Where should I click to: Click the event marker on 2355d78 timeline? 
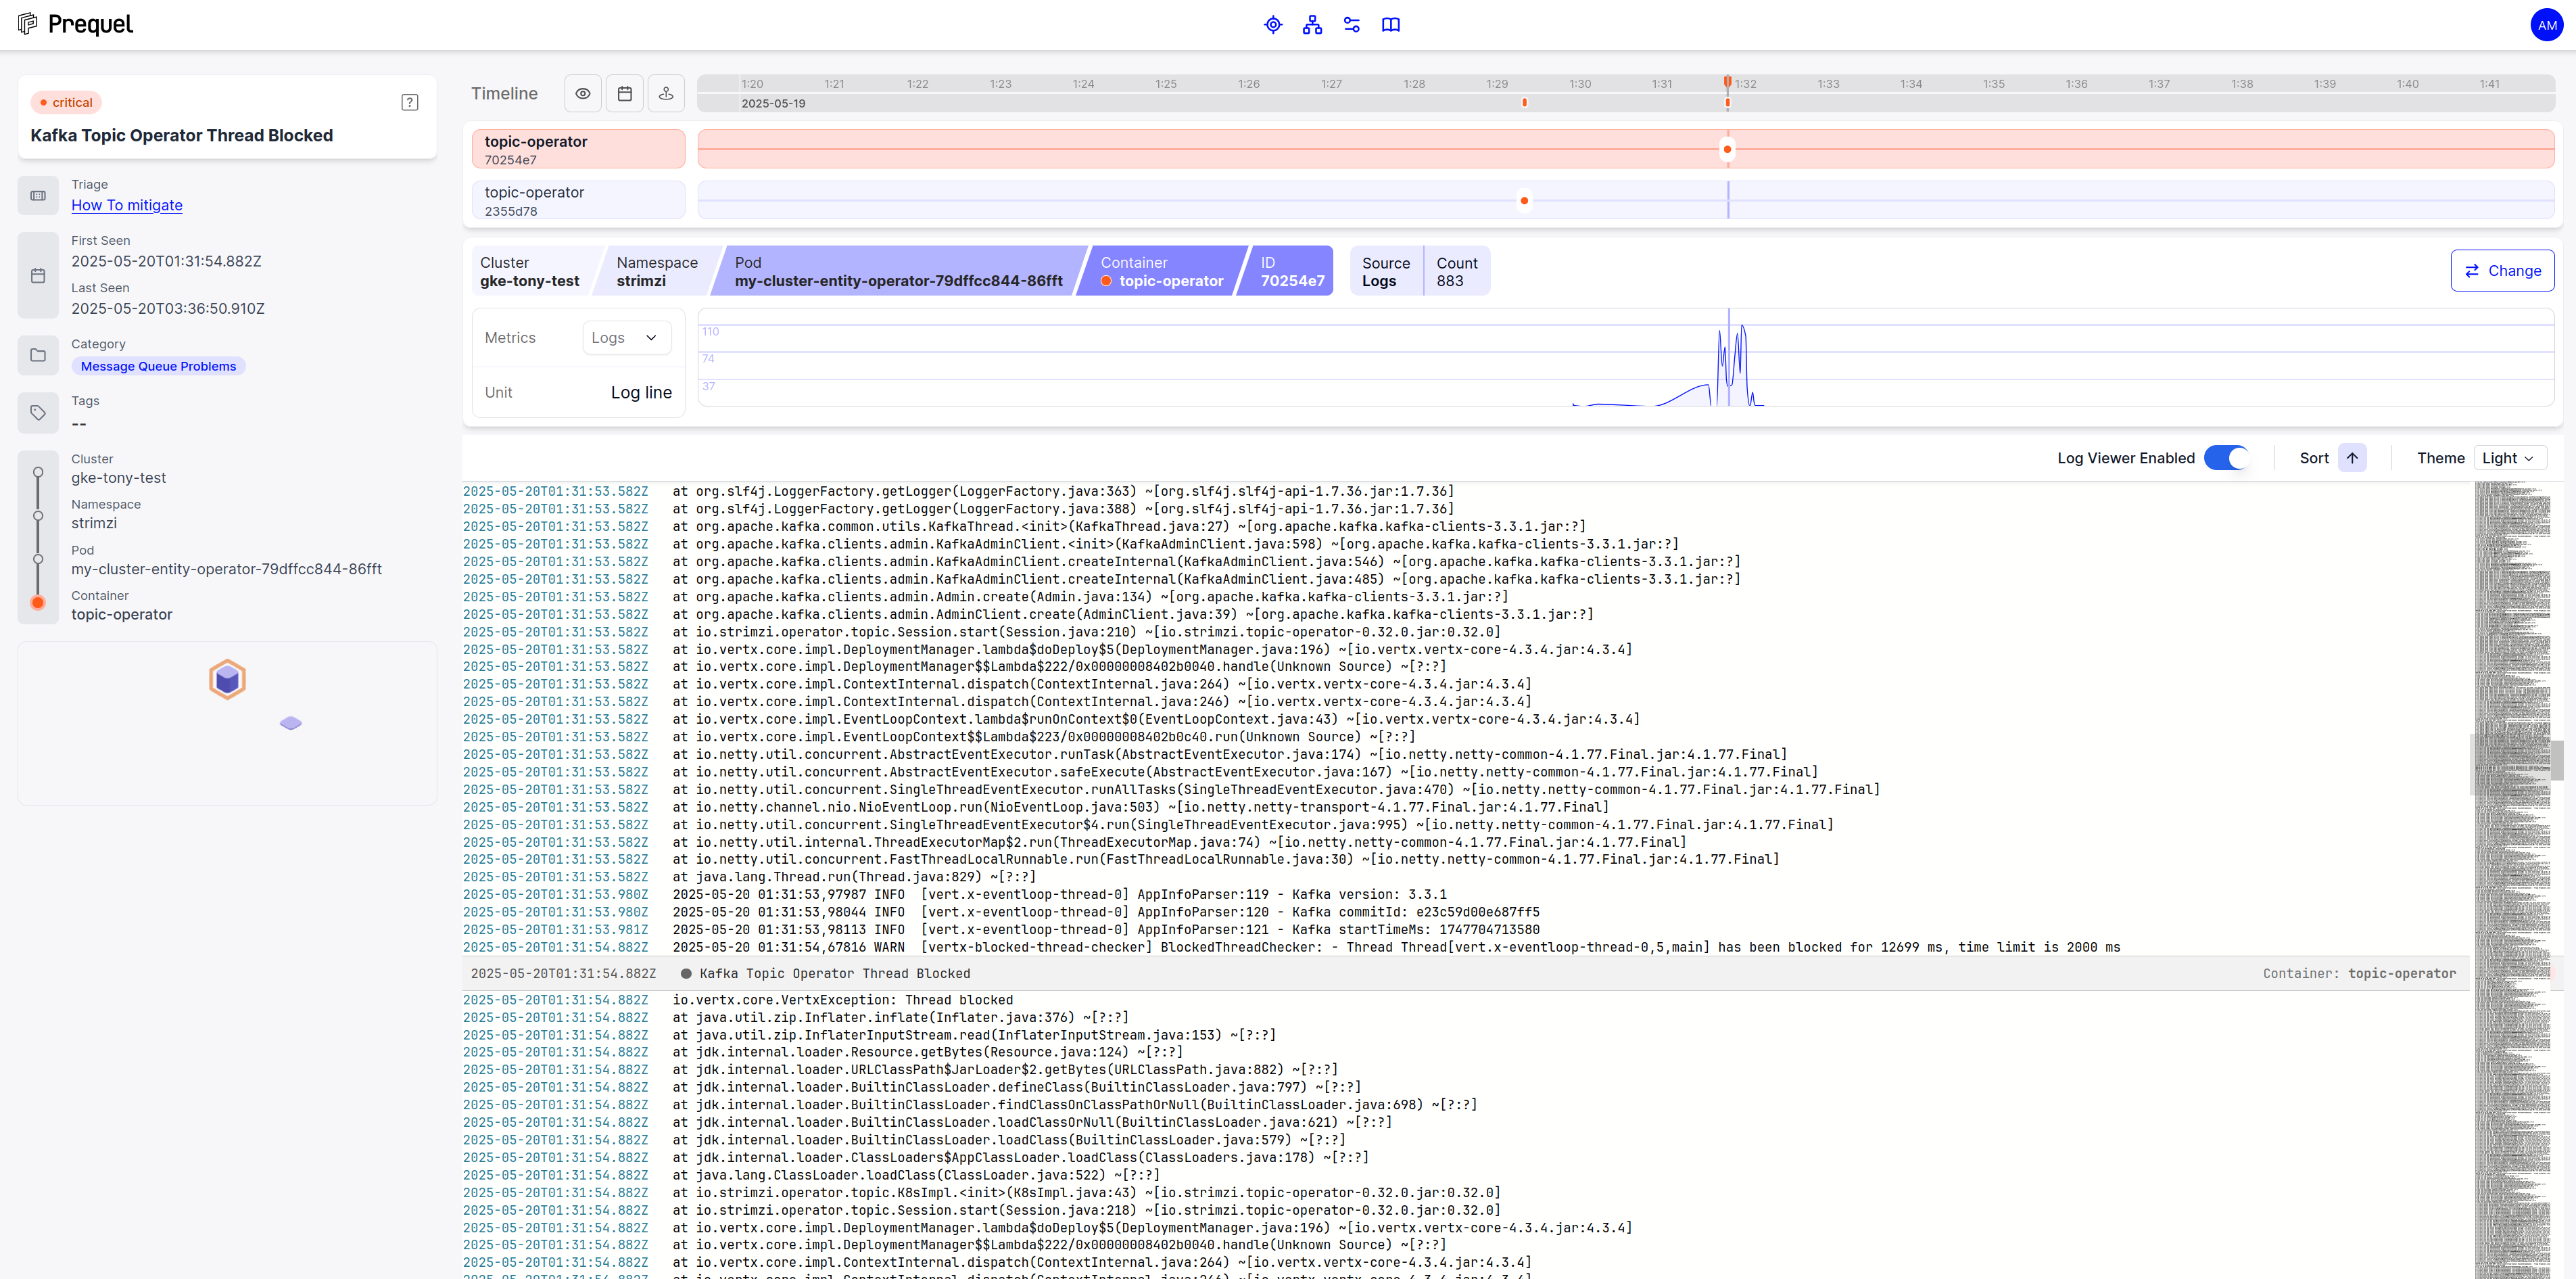tap(1524, 200)
